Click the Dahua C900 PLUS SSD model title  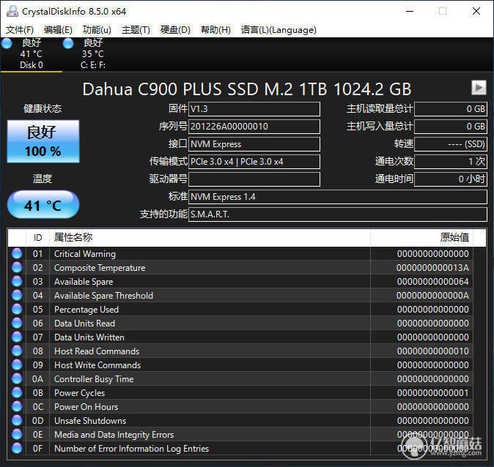(247, 89)
